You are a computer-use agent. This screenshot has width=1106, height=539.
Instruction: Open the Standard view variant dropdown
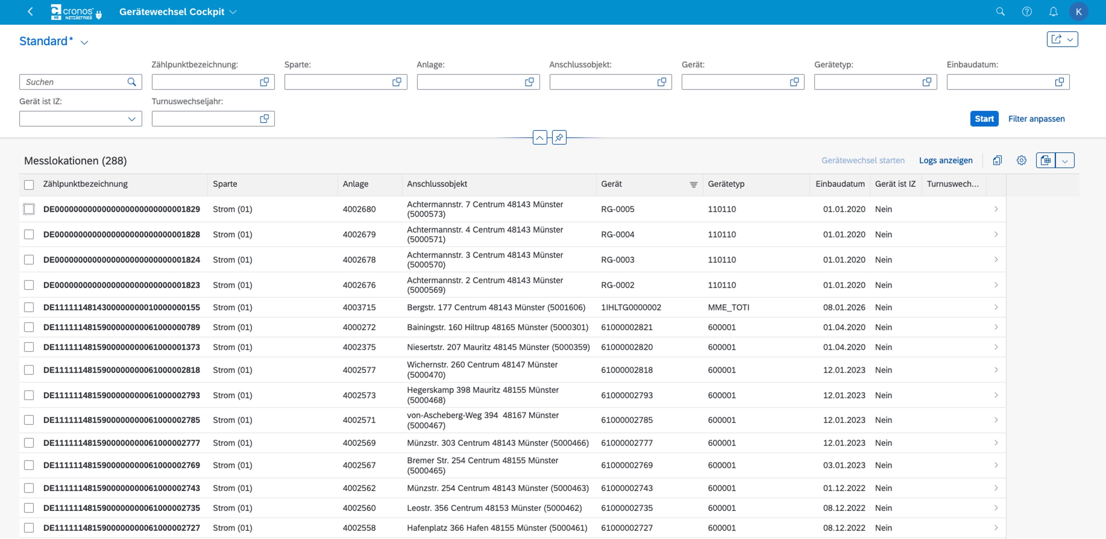point(84,42)
